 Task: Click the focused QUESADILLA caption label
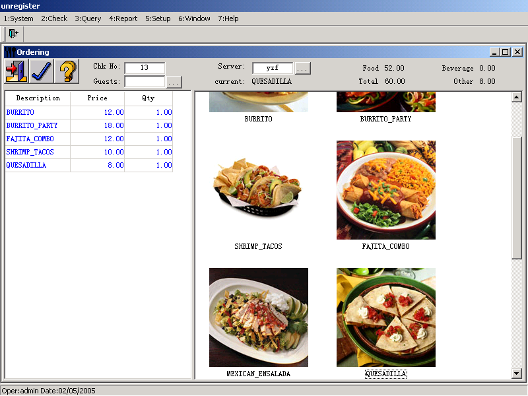point(386,374)
